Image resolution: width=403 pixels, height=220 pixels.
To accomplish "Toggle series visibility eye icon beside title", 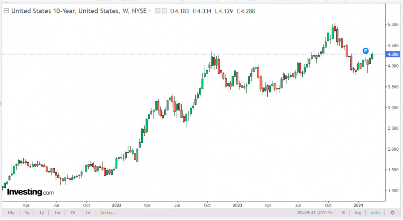I will coord(158,11).
